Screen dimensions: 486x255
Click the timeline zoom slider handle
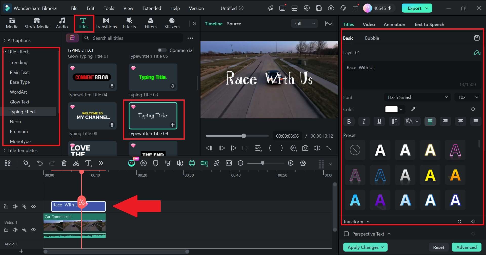pyautogui.click(x=262, y=163)
